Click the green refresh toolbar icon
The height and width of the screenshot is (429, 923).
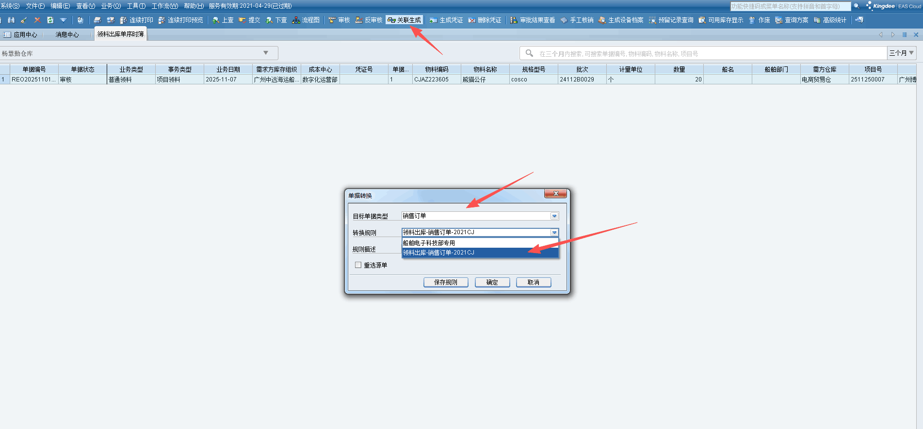pyautogui.click(x=50, y=20)
